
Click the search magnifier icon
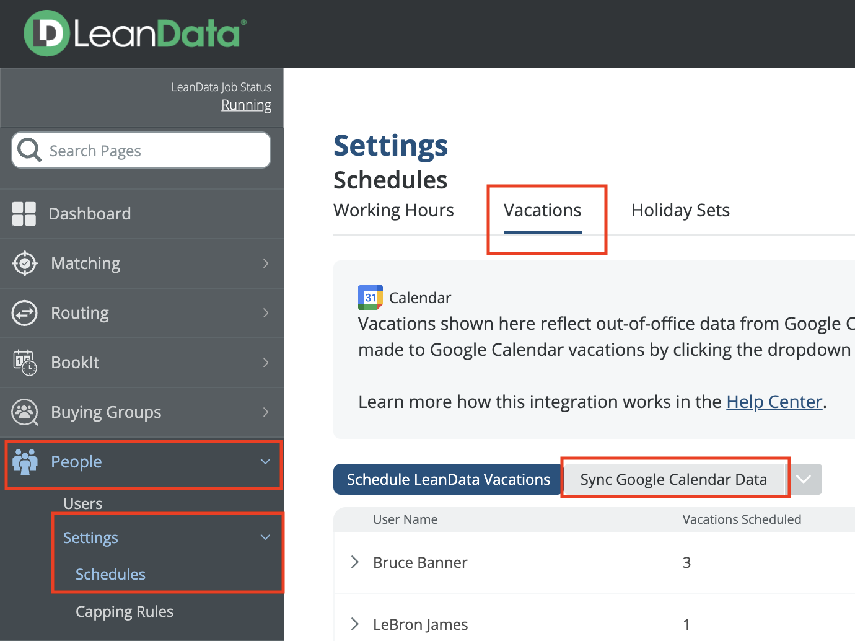28,150
